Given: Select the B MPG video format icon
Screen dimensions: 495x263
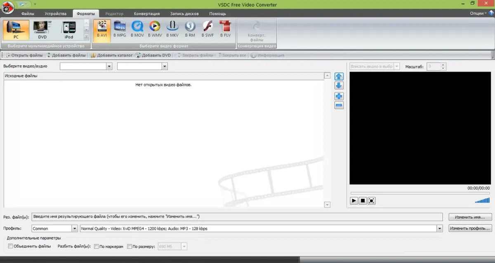Looking at the screenshot, I should pyautogui.click(x=120, y=29).
